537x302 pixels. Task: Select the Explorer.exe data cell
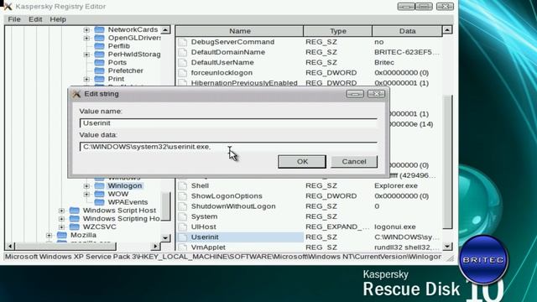[396, 185]
